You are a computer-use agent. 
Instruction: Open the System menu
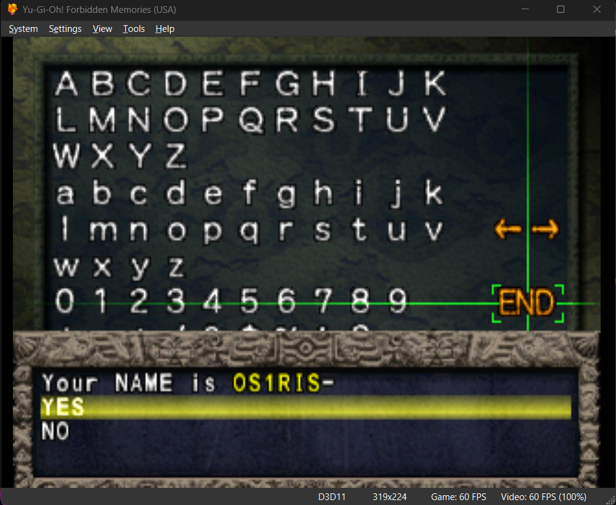pyautogui.click(x=23, y=29)
